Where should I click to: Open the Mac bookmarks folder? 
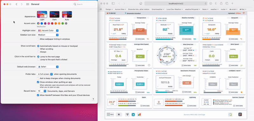pos(243,9)
